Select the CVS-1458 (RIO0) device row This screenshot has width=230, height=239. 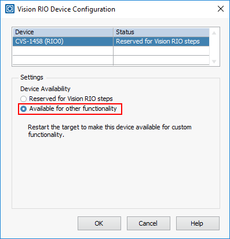click(x=111, y=41)
